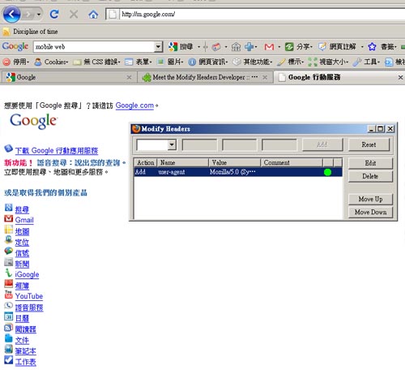Open the 標示 Outline menu
This screenshot has width=405, height=370.
290,62
